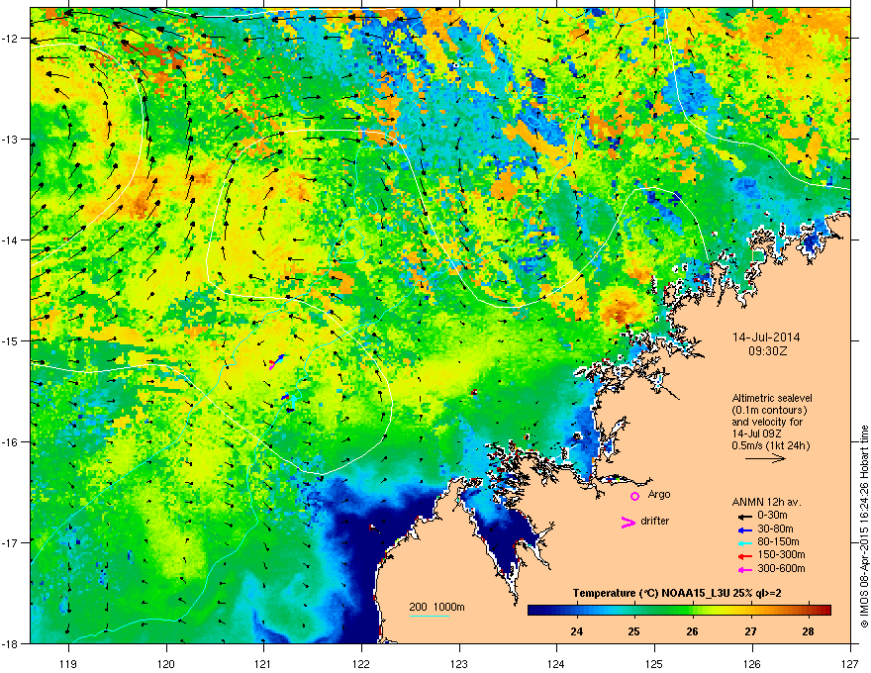
Task: Click the 'Altimetric sealevel' text
Action: (x=772, y=398)
